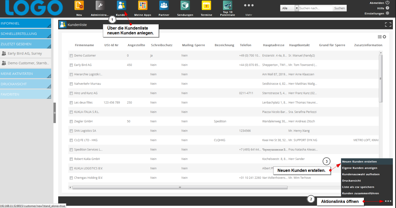This screenshot has height=208, width=396.
Task: Check the Demo Customer row checkbox
Action: click(x=71, y=56)
